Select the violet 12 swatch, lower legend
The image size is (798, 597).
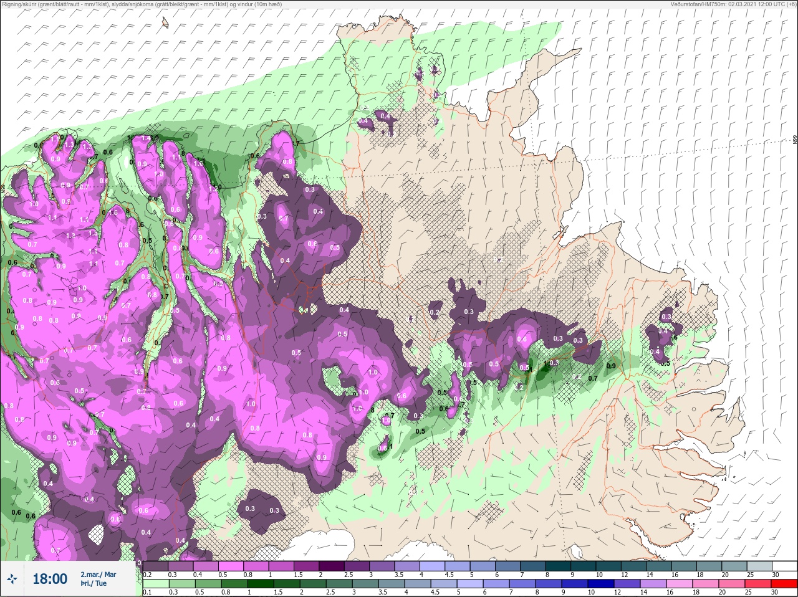coord(627,584)
